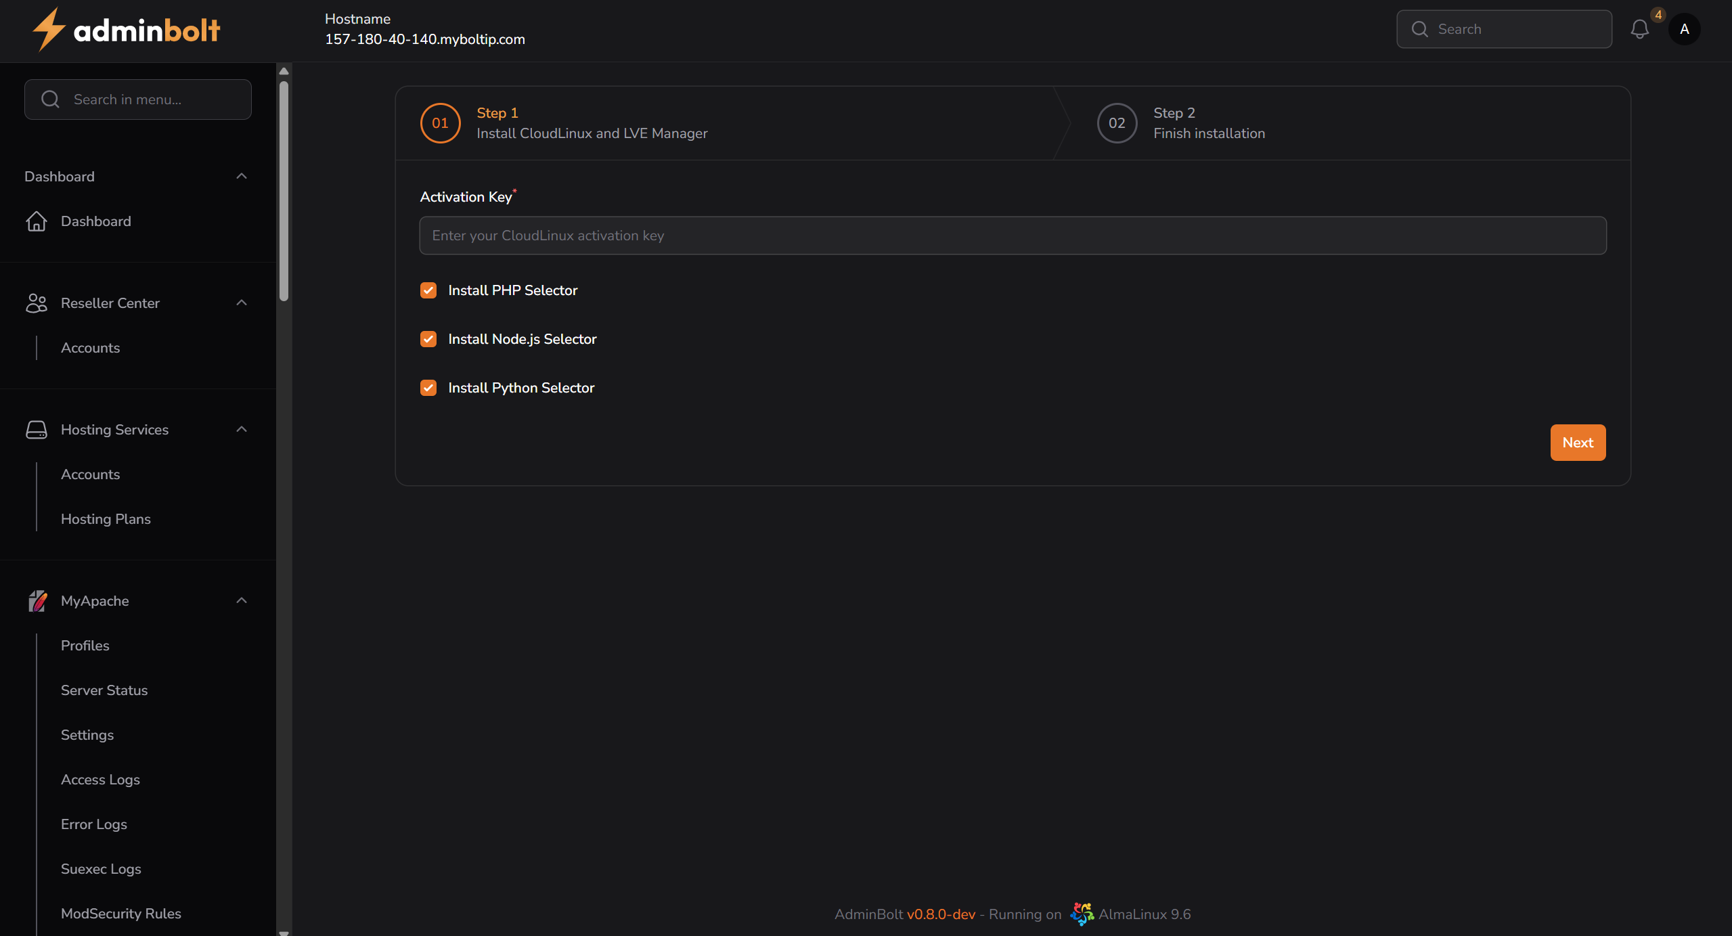Viewport: 1732px width, 936px height.
Task: Toggle Install Python Selector checkbox
Action: point(428,388)
